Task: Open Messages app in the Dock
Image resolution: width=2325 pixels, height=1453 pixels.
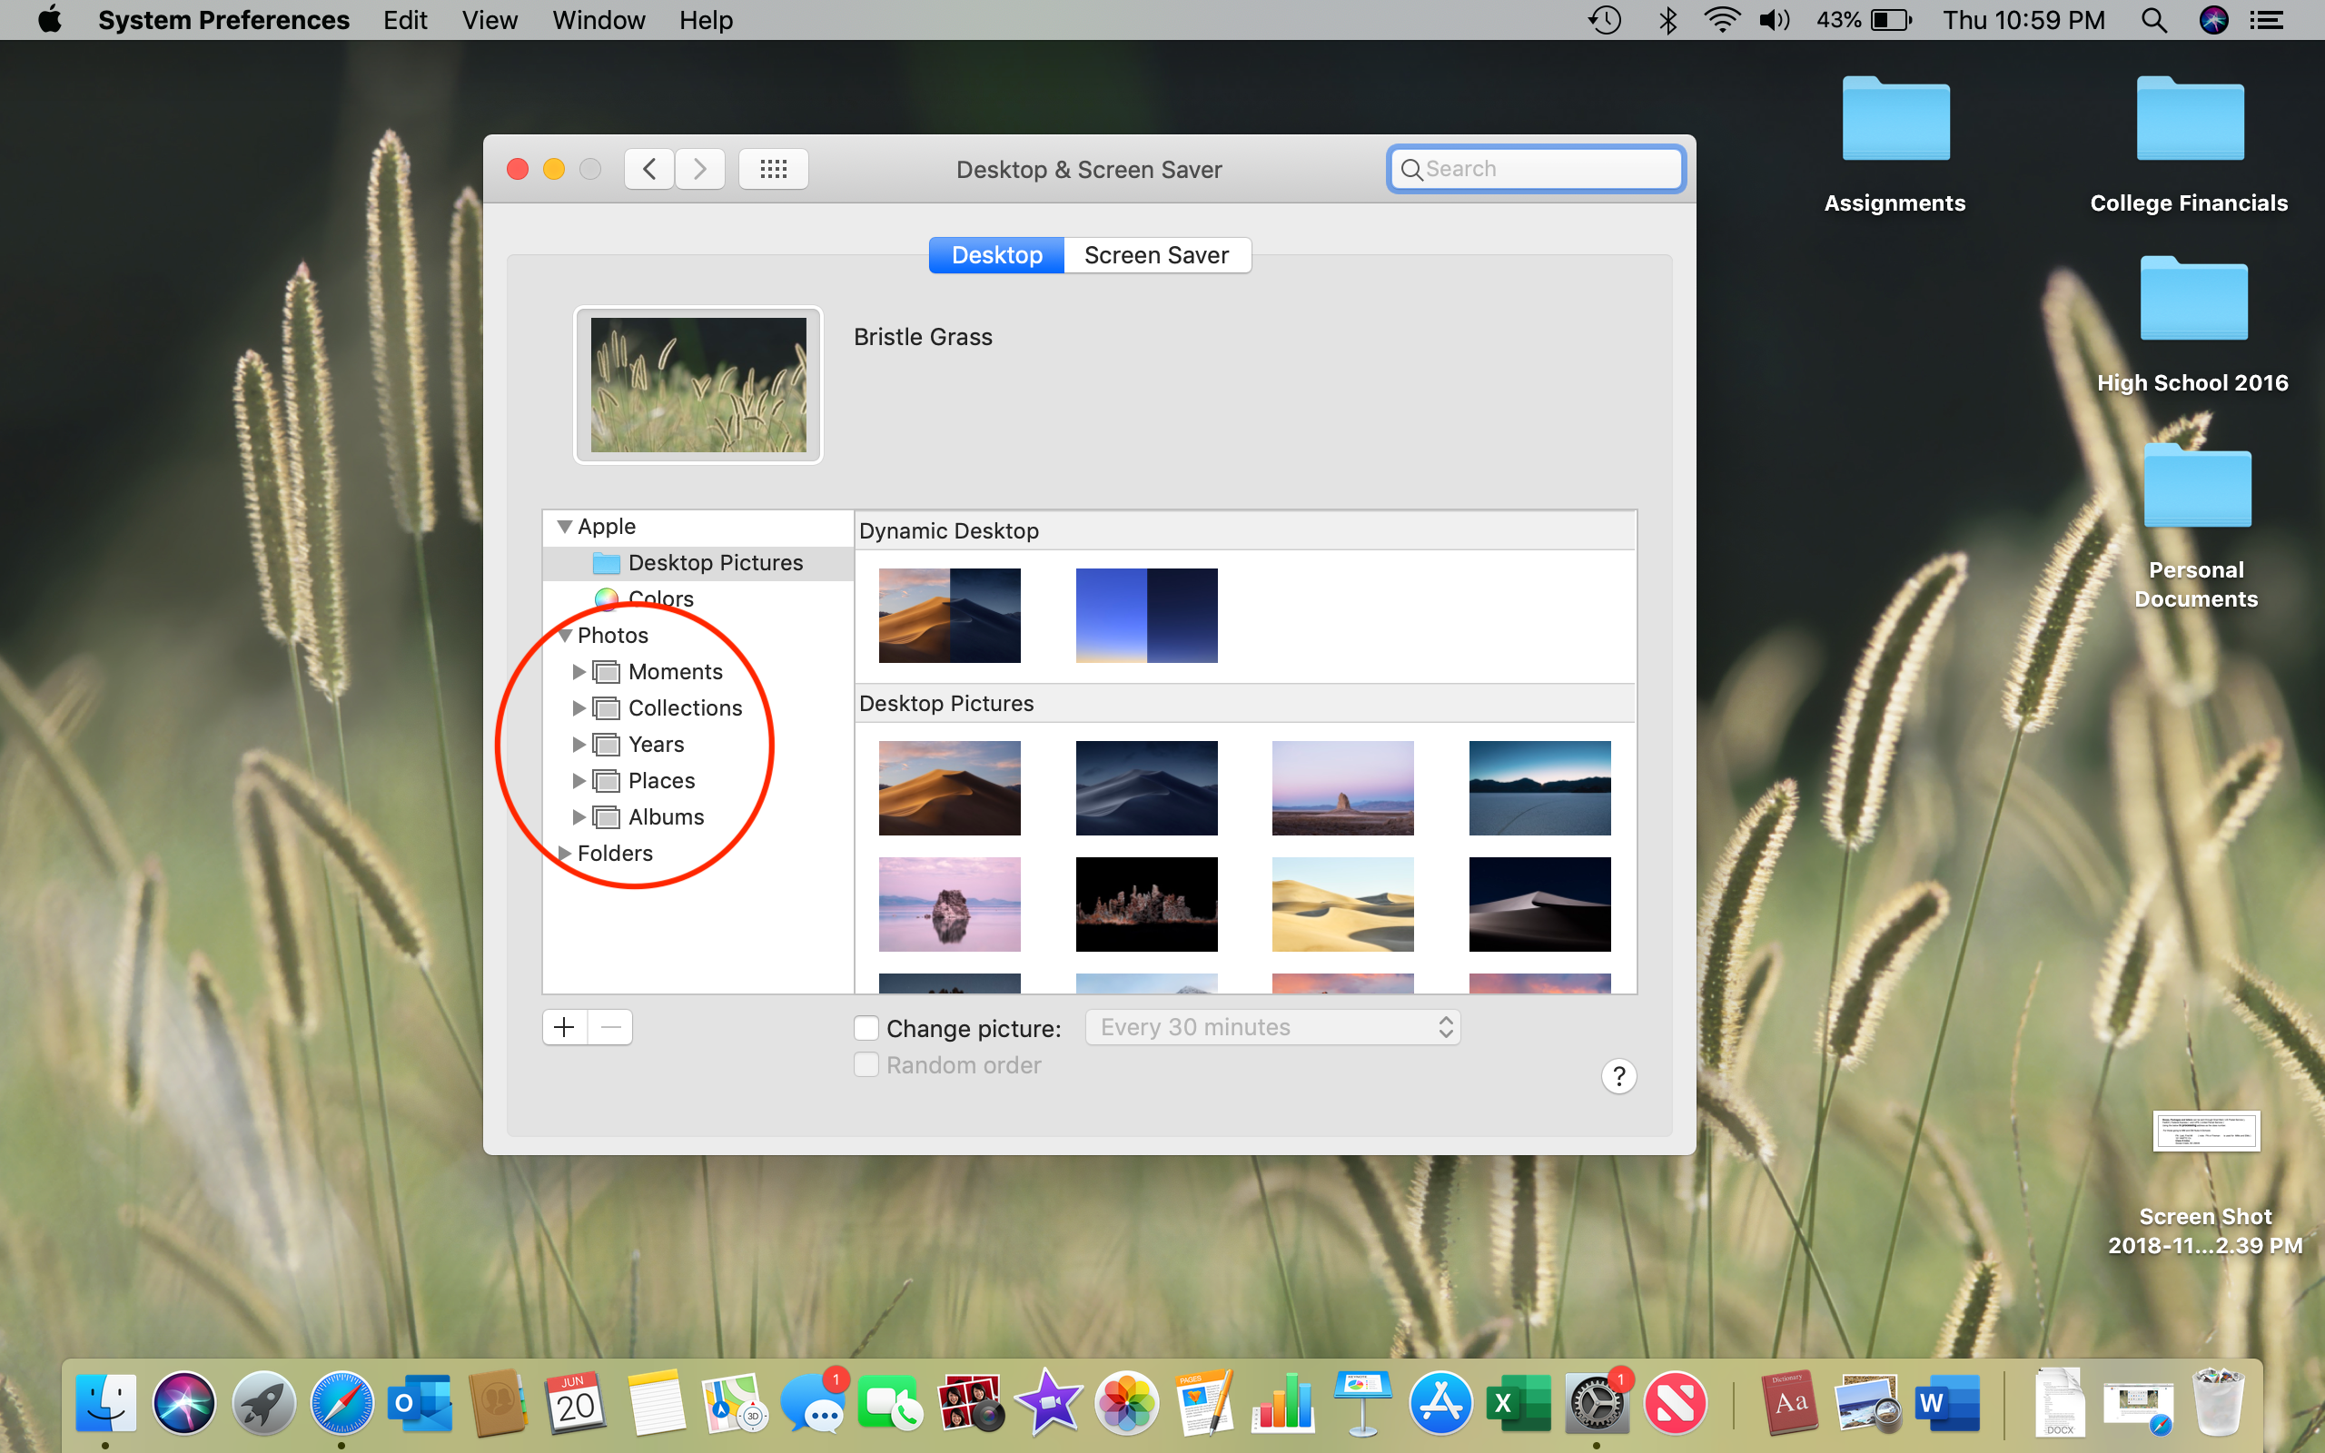Action: tap(813, 1403)
